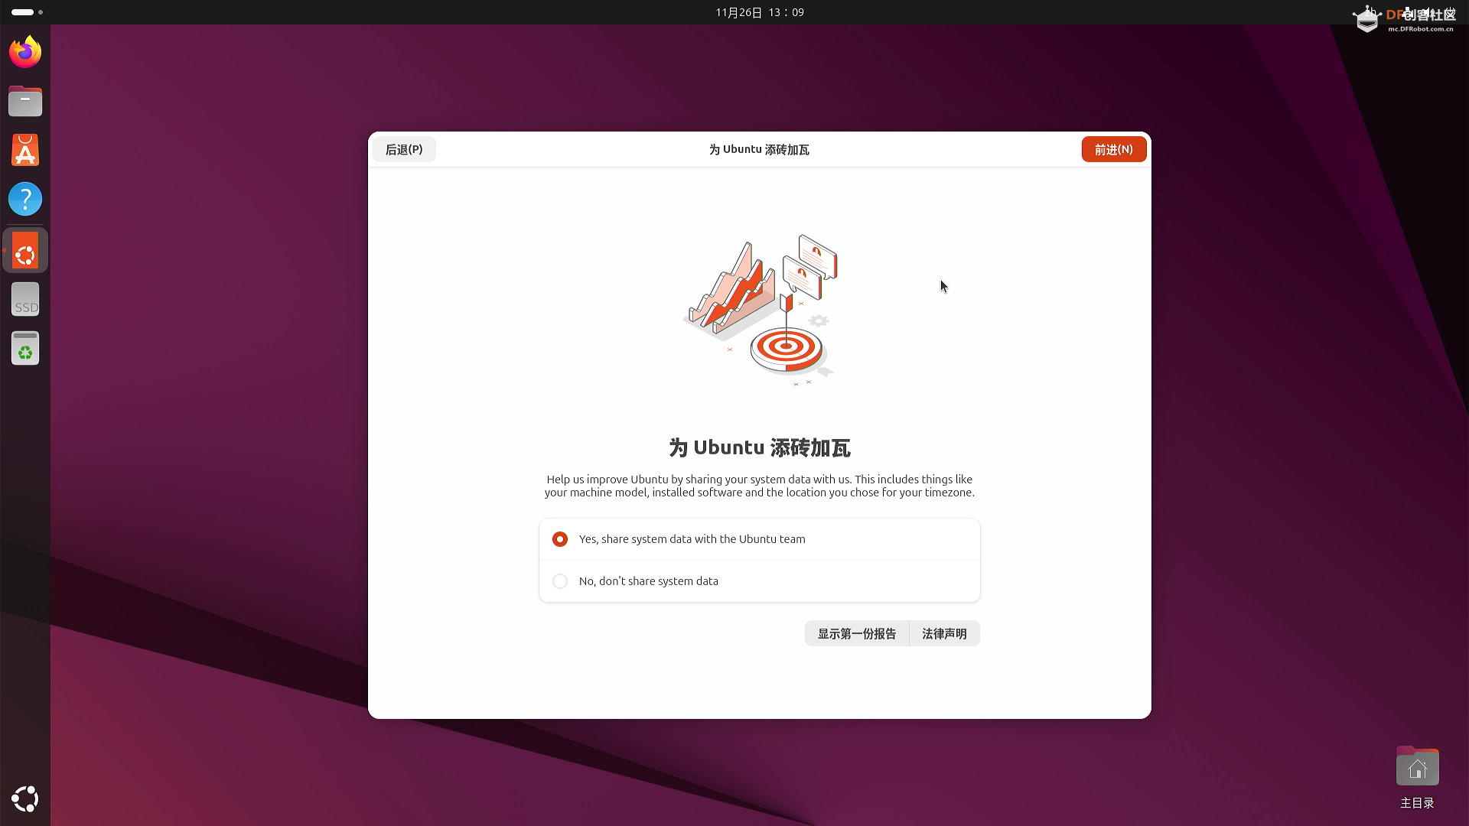Open the calendar by clicking the date and time
Viewport: 1469px width, 826px height.
tap(758, 11)
